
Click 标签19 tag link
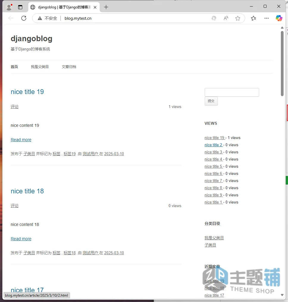(70, 154)
